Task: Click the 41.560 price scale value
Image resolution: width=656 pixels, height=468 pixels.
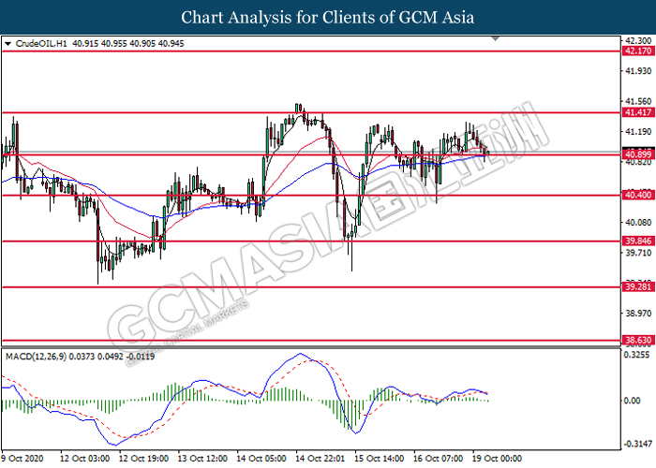Action: point(638,101)
